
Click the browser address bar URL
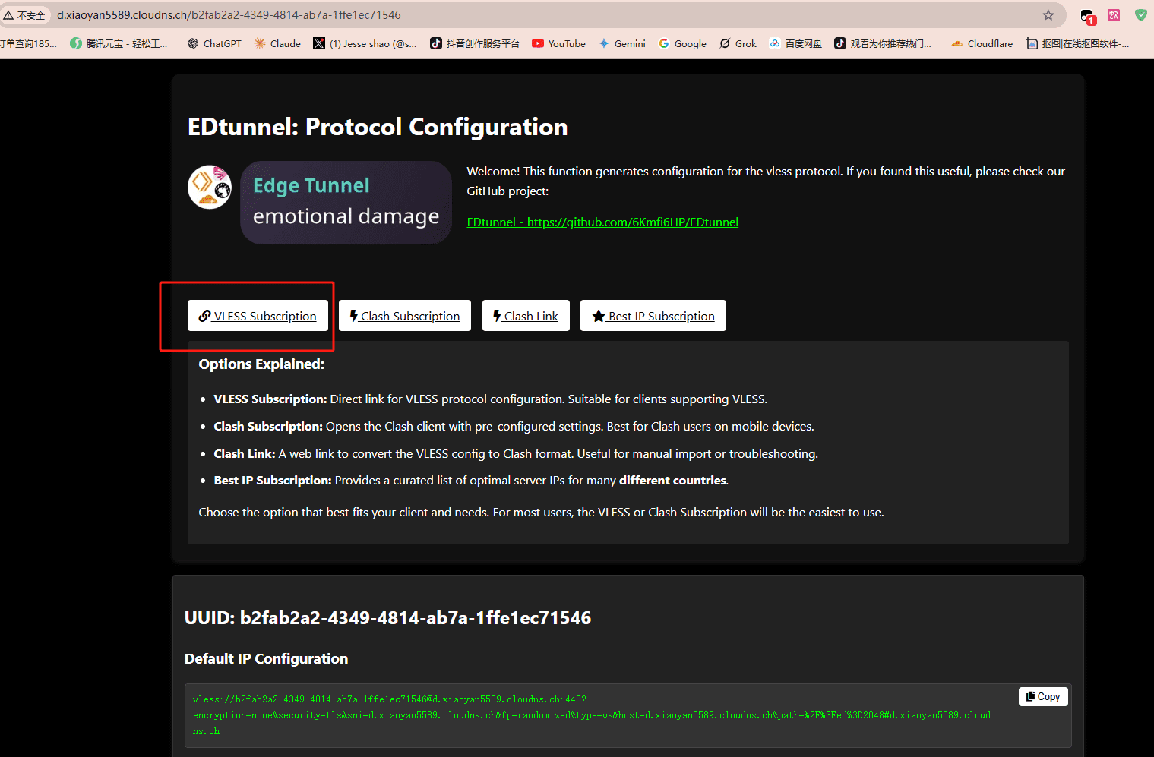coord(228,15)
